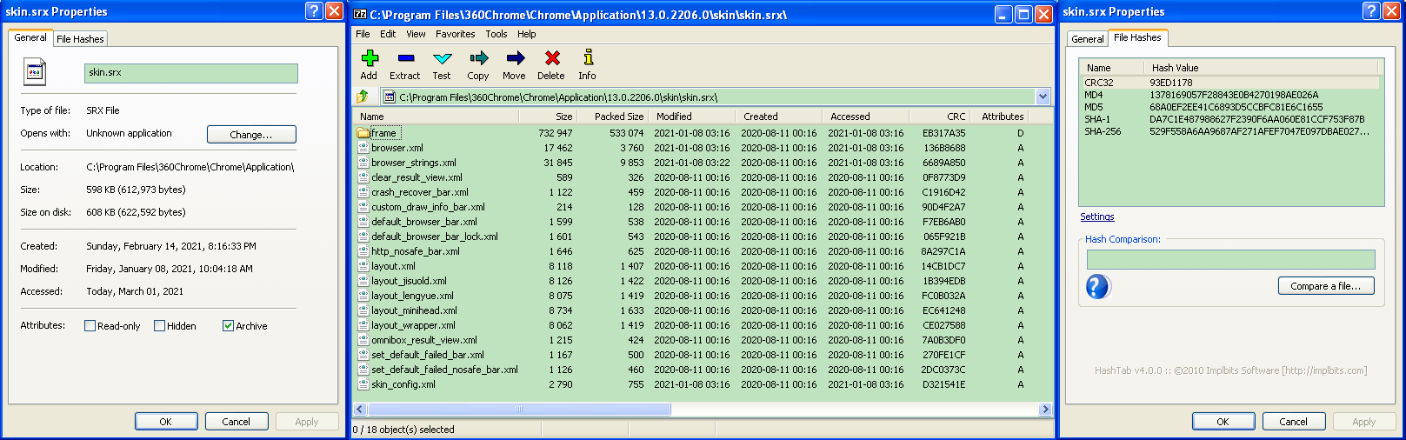This screenshot has height=440, width=1406.
Task: Toggle the Read-only checkbox
Action: (90, 326)
